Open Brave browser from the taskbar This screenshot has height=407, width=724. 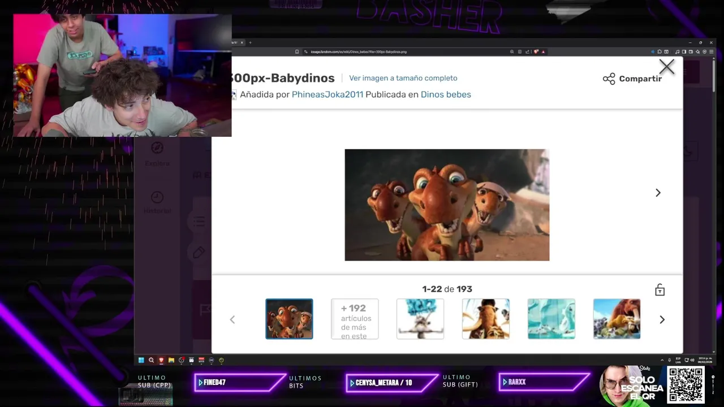point(161,360)
